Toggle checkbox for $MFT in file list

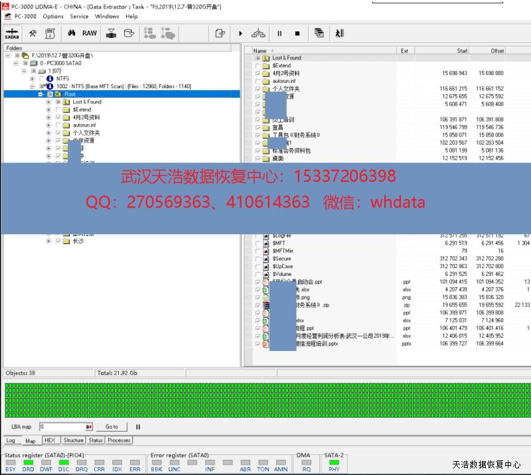point(258,243)
